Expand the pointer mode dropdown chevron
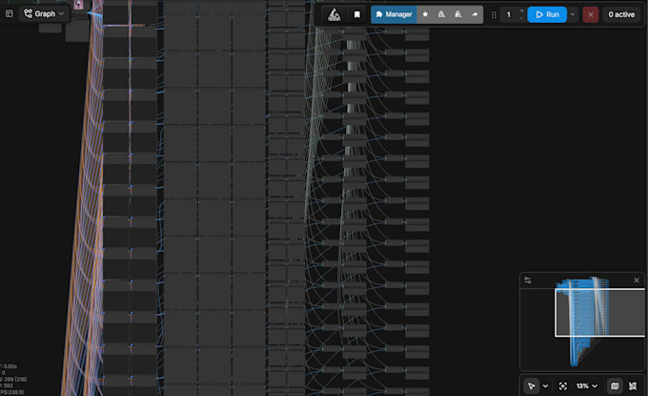 [545, 386]
